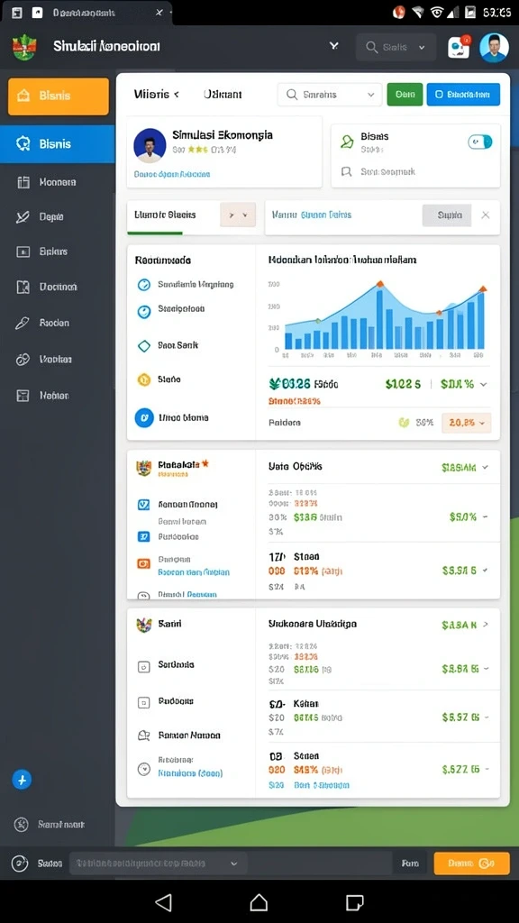519x923 pixels.
Task: Open the dropdown arrow in the header search box
Action: (x=422, y=48)
